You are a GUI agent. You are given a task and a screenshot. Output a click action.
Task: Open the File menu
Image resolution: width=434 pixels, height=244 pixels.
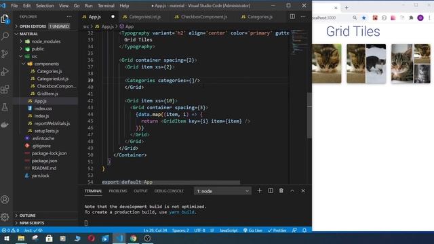(x=14, y=5)
